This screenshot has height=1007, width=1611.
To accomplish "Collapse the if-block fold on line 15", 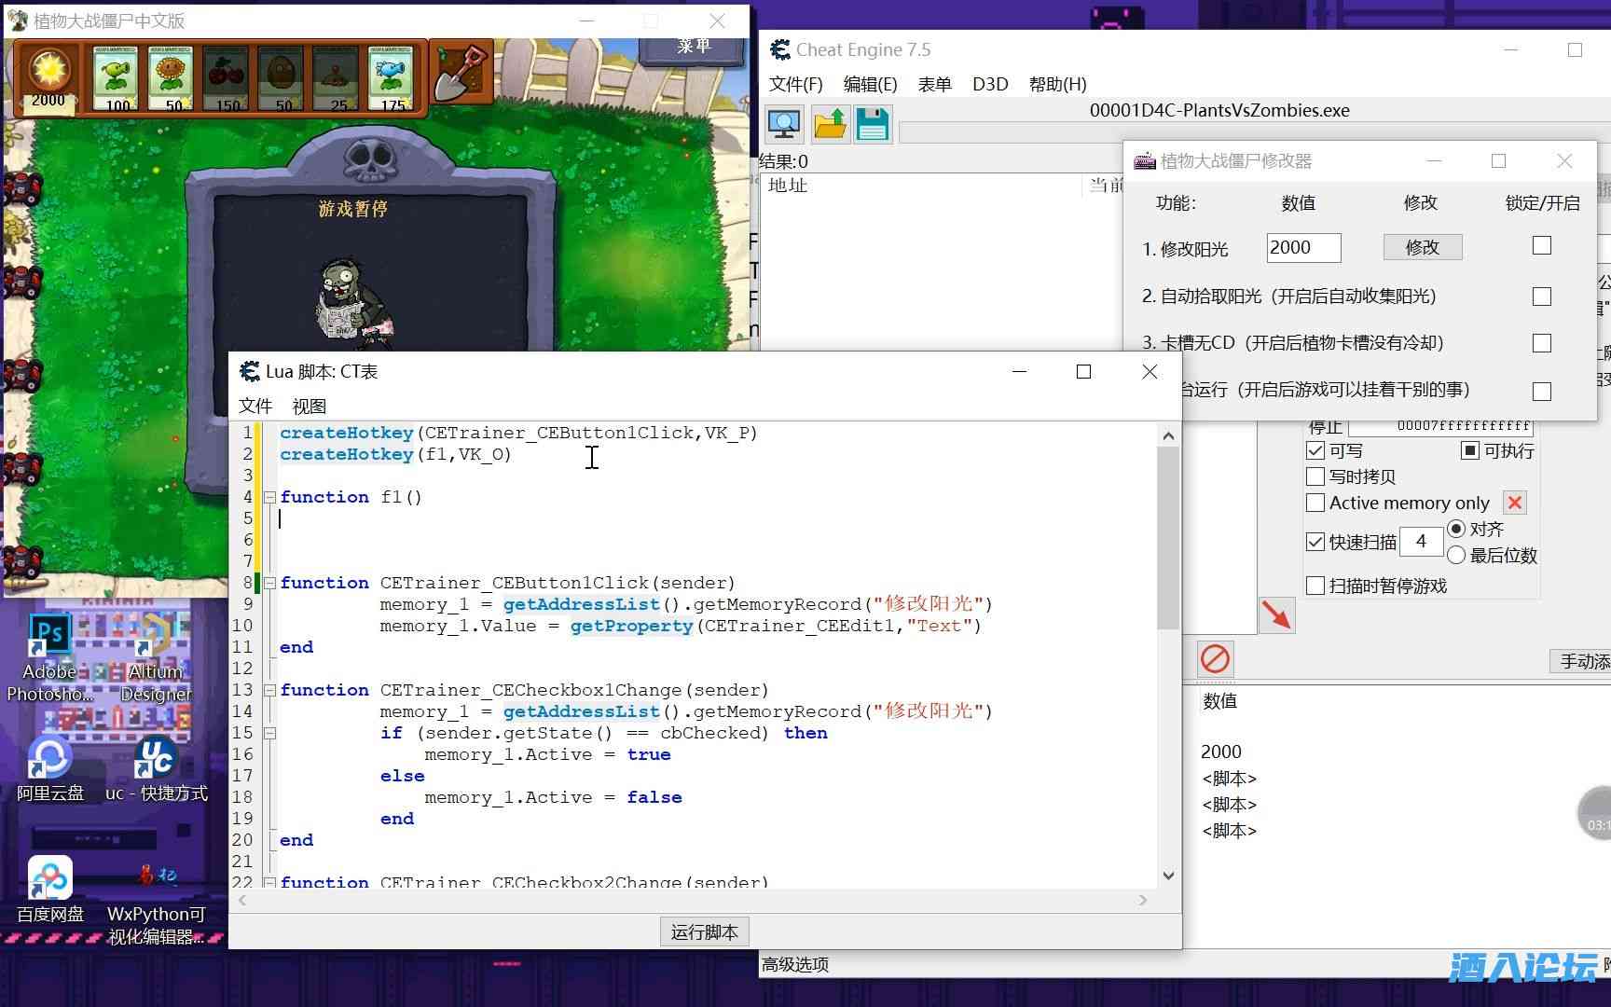I will point(269,733).
